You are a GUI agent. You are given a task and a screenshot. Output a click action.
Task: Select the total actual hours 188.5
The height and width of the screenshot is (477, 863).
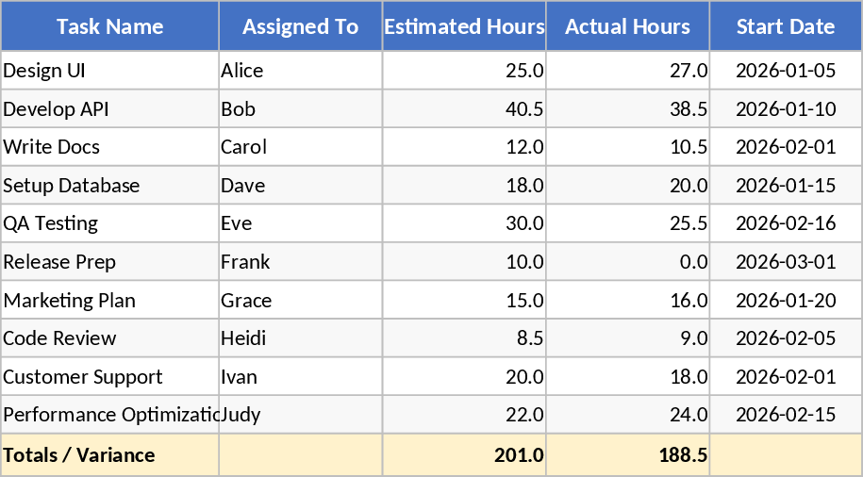[627, 455]
